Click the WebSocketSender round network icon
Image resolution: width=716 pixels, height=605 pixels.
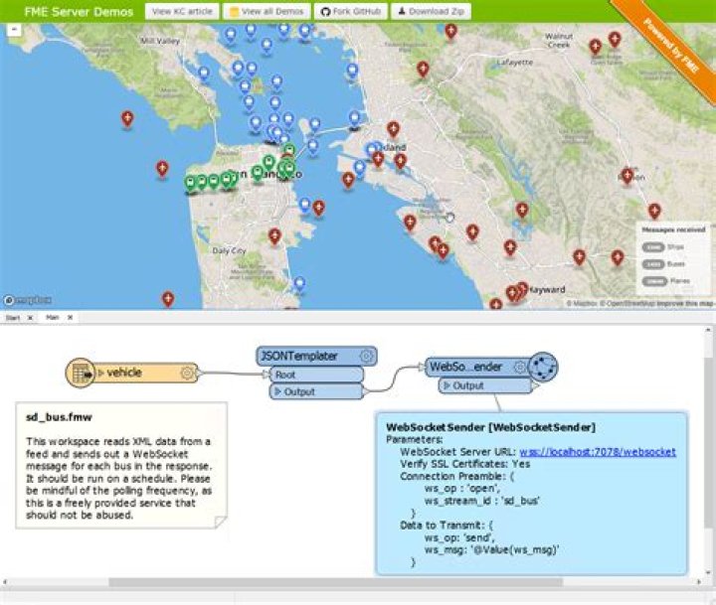click(x=543, y=367)
